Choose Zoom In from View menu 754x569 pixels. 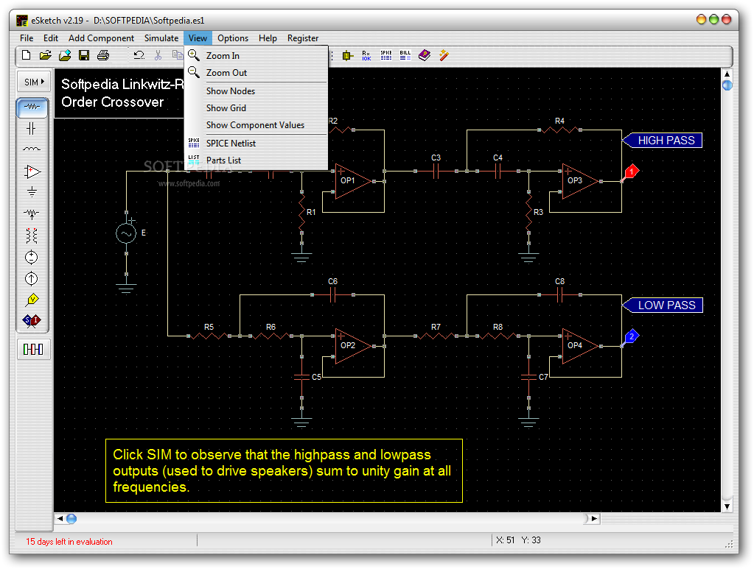(x=256, y=56)
